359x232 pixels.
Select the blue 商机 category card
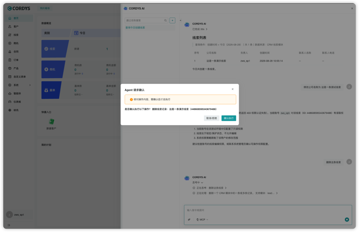click(x=53, y=70)
